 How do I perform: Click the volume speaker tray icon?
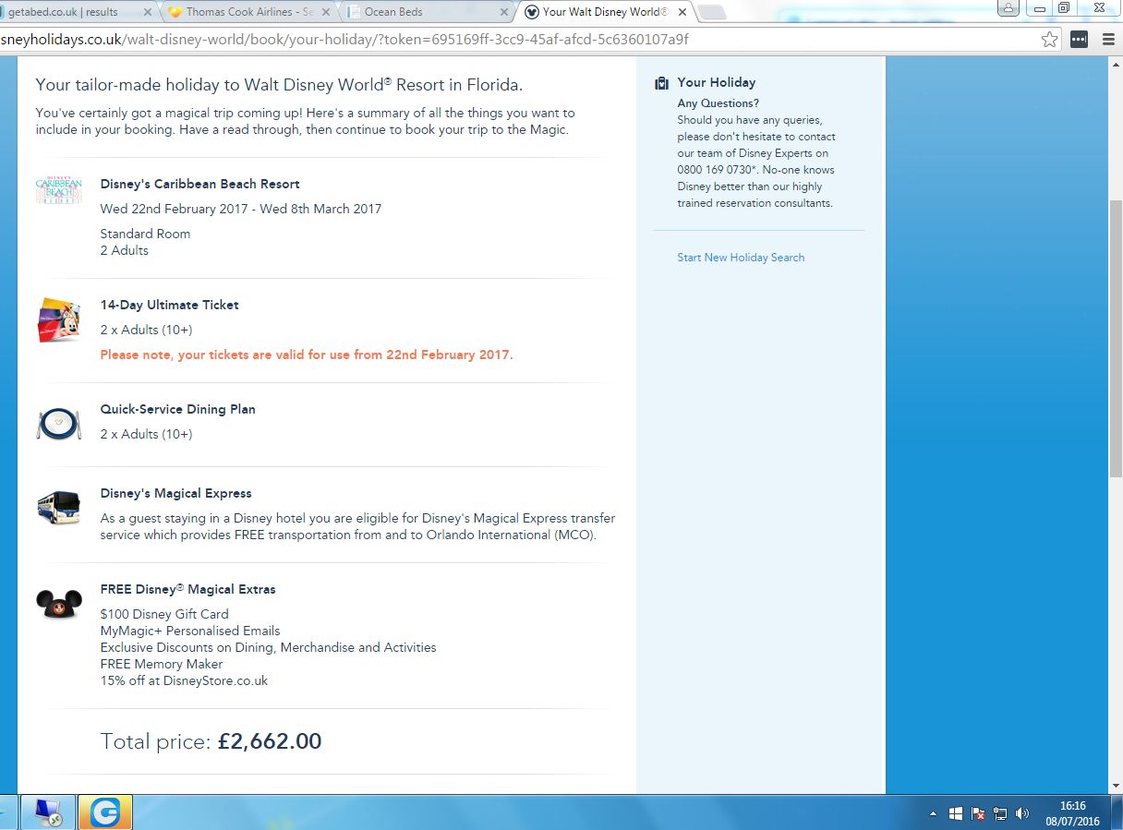tap(1021, 813)
